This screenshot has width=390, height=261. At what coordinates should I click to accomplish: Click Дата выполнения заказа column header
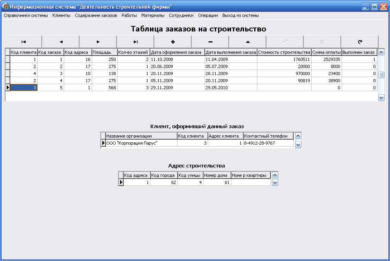(231, 52)
